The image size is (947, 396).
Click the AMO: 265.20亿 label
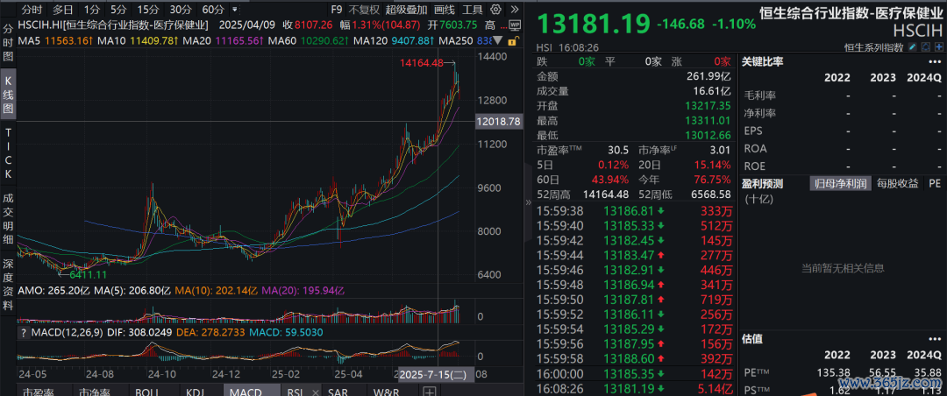[x=54, y=290]
